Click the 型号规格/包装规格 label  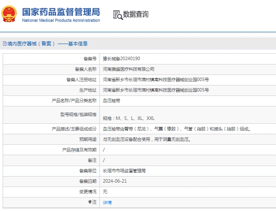coord(78,115)
